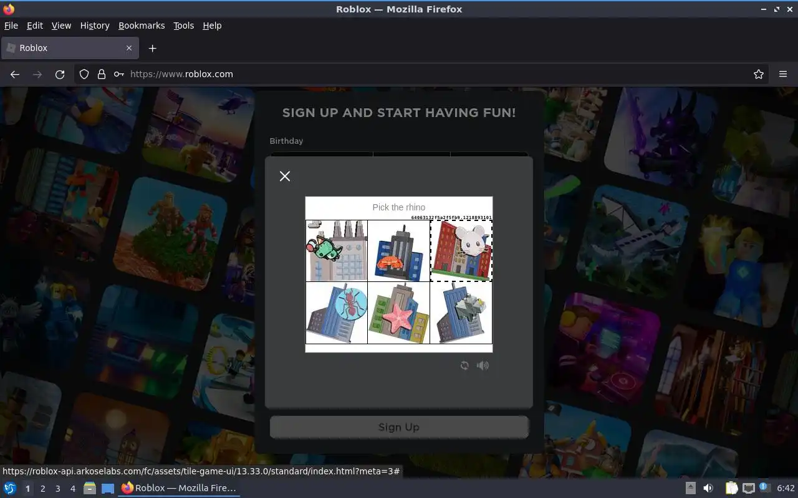Screen dimensions: 798x498
Task: Click the saved password key icon
Action: (x=118, y=74)
